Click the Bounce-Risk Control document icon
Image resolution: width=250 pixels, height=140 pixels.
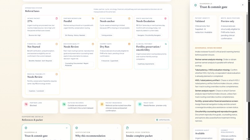pos(127,128)
